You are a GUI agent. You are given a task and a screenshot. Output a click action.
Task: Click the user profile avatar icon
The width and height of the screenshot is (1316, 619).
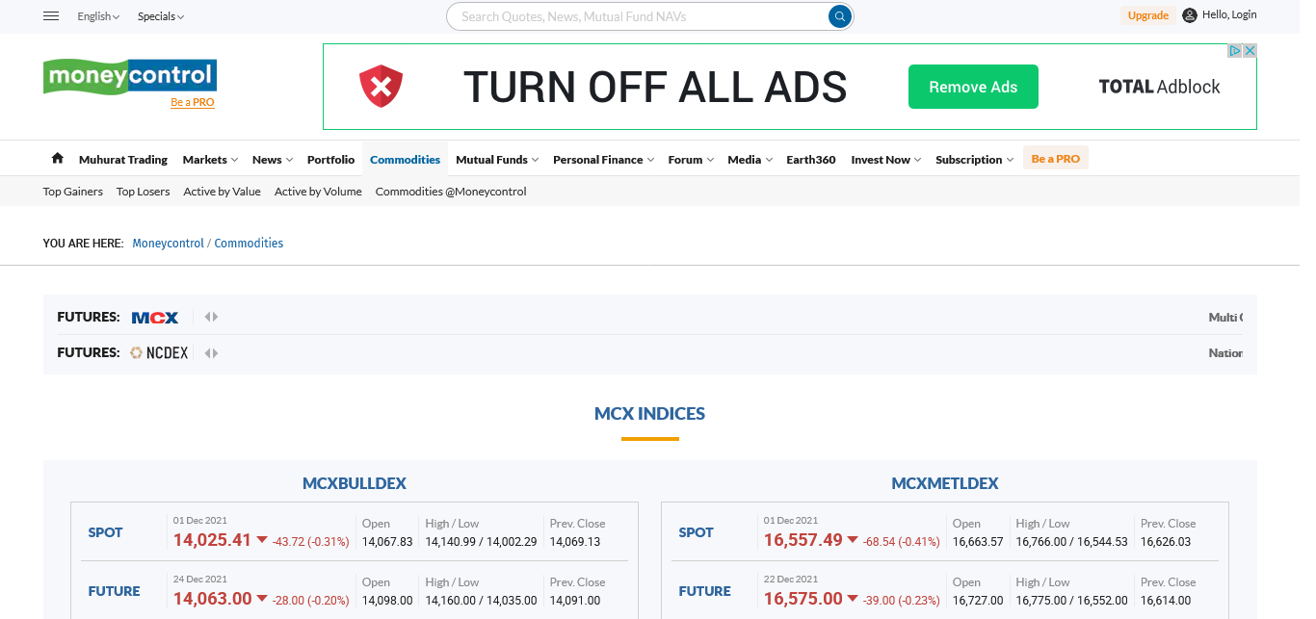coord(1190,15)
